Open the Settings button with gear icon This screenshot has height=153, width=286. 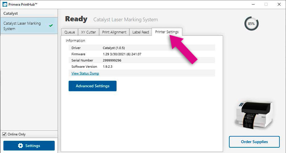[29, 146]
